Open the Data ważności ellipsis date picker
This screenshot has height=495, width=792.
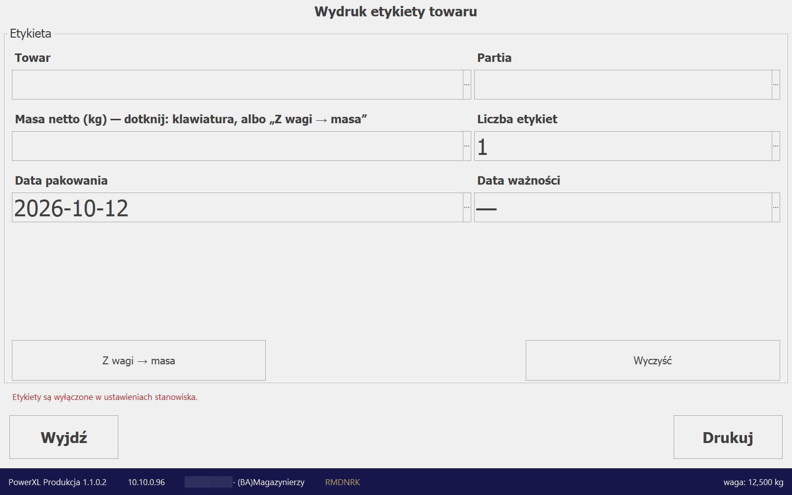(776, 207)
